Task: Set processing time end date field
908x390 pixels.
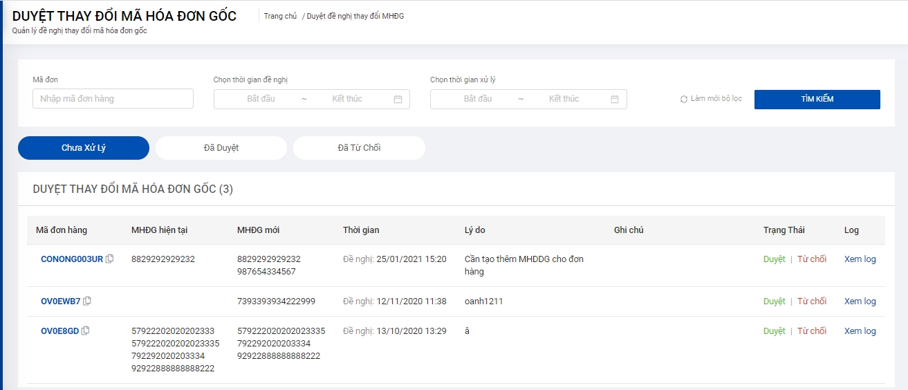Action: point(564,99)
